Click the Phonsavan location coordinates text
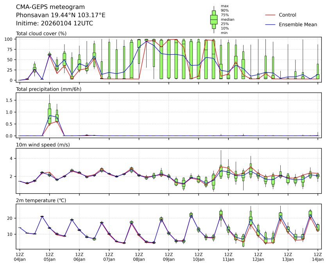The image size is (328, 266). (61, 15)
